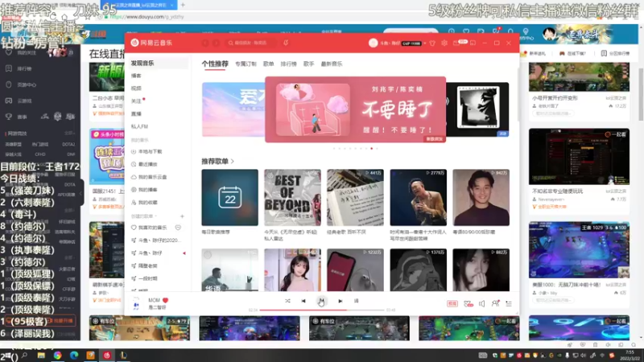
Task: Open the listen-to-identify microphone icon
Action: click(x=286, y=43)
